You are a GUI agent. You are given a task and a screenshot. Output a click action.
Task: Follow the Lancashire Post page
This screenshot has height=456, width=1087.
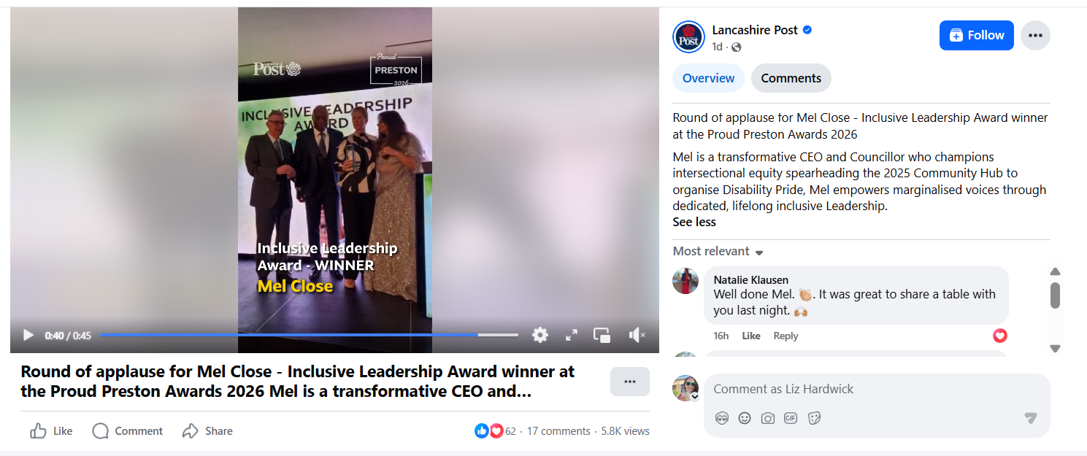[x=977, y=35]
